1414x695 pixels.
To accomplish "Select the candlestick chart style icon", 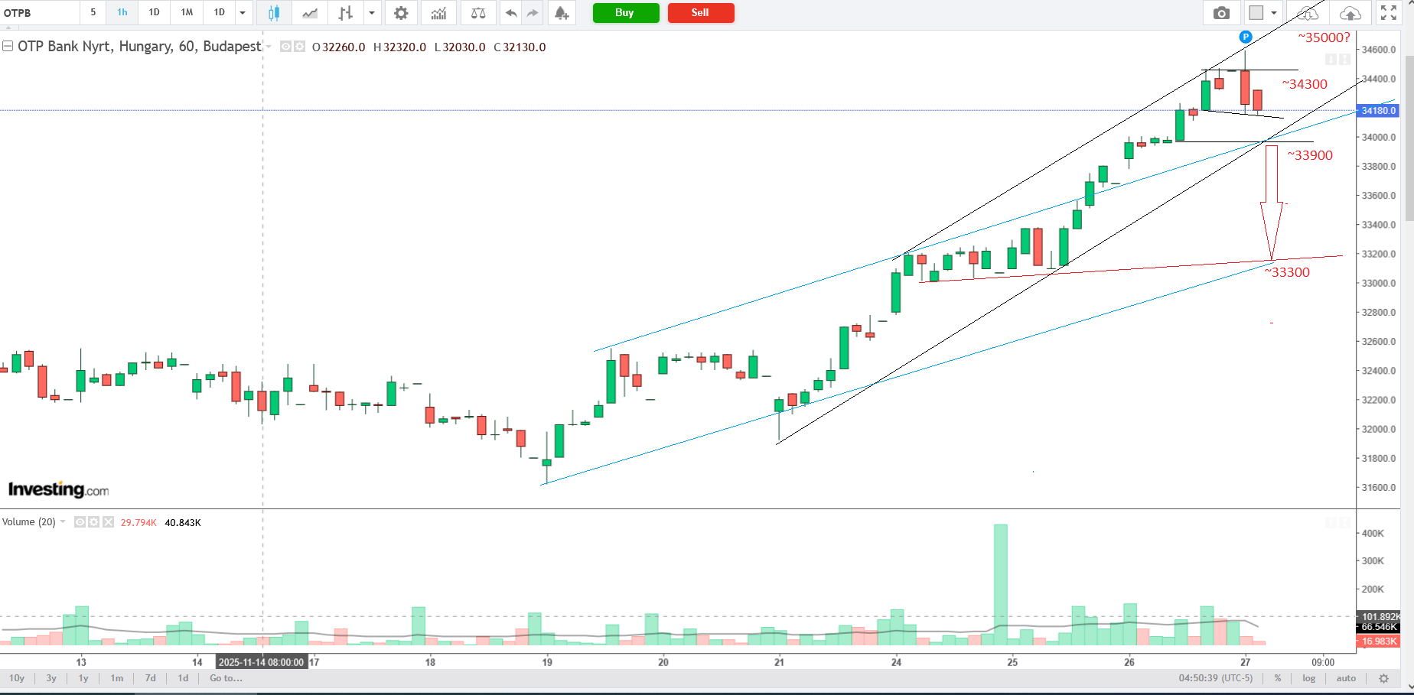I will 273,13.
